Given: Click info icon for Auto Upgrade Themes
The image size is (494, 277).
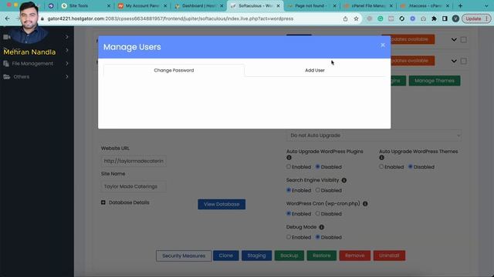Looking at the screenshot, I should [x=381, y=158].
